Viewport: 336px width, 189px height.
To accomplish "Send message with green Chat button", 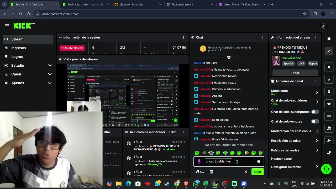I will pos(258,172).
